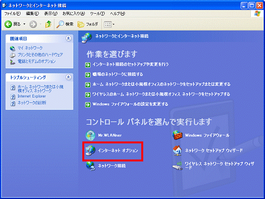Screen dimensions: 265x199
Task: Open the マイ ネットワーク link
Action: 30,48
